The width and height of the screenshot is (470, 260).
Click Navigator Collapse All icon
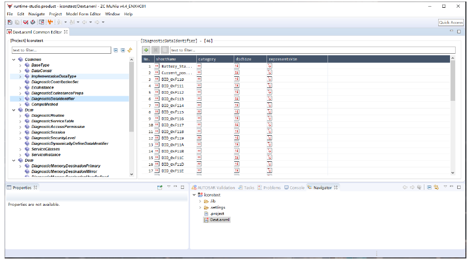429,187
